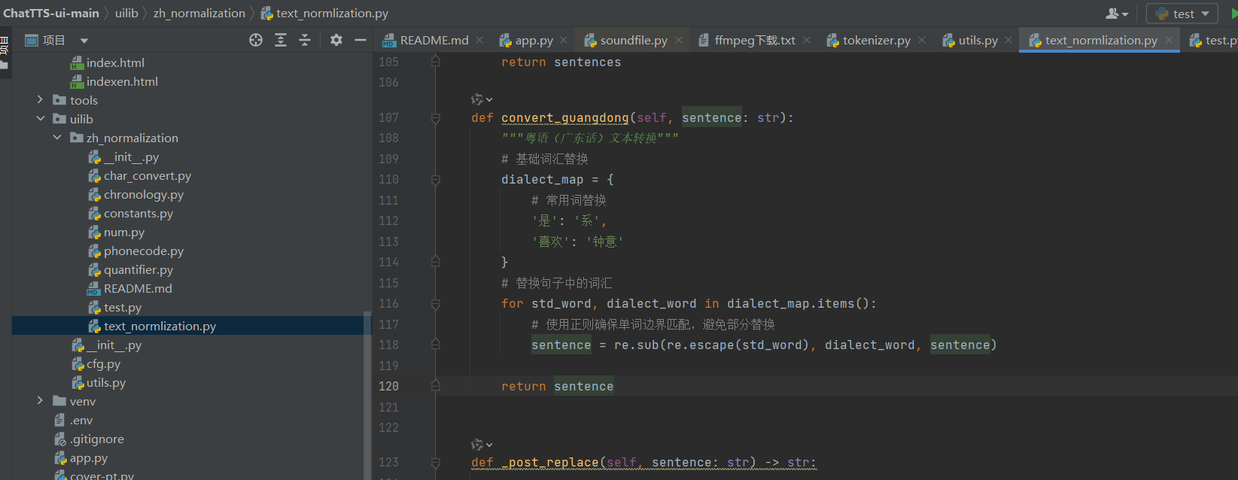The image size is (1238, 480).
Task: Locate the opened file in the project tree (crosshair icon)
Action: (256, 40)
